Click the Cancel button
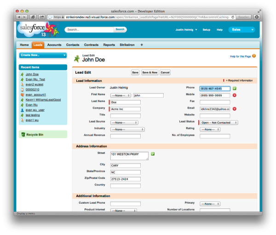 click(x=165, y=72)
